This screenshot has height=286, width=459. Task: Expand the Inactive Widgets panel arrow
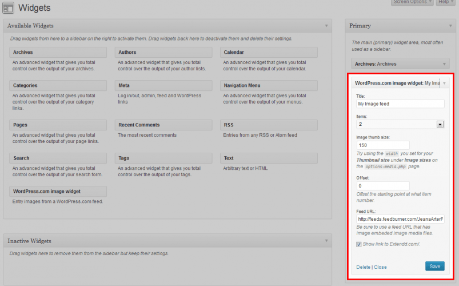point(326,241)
